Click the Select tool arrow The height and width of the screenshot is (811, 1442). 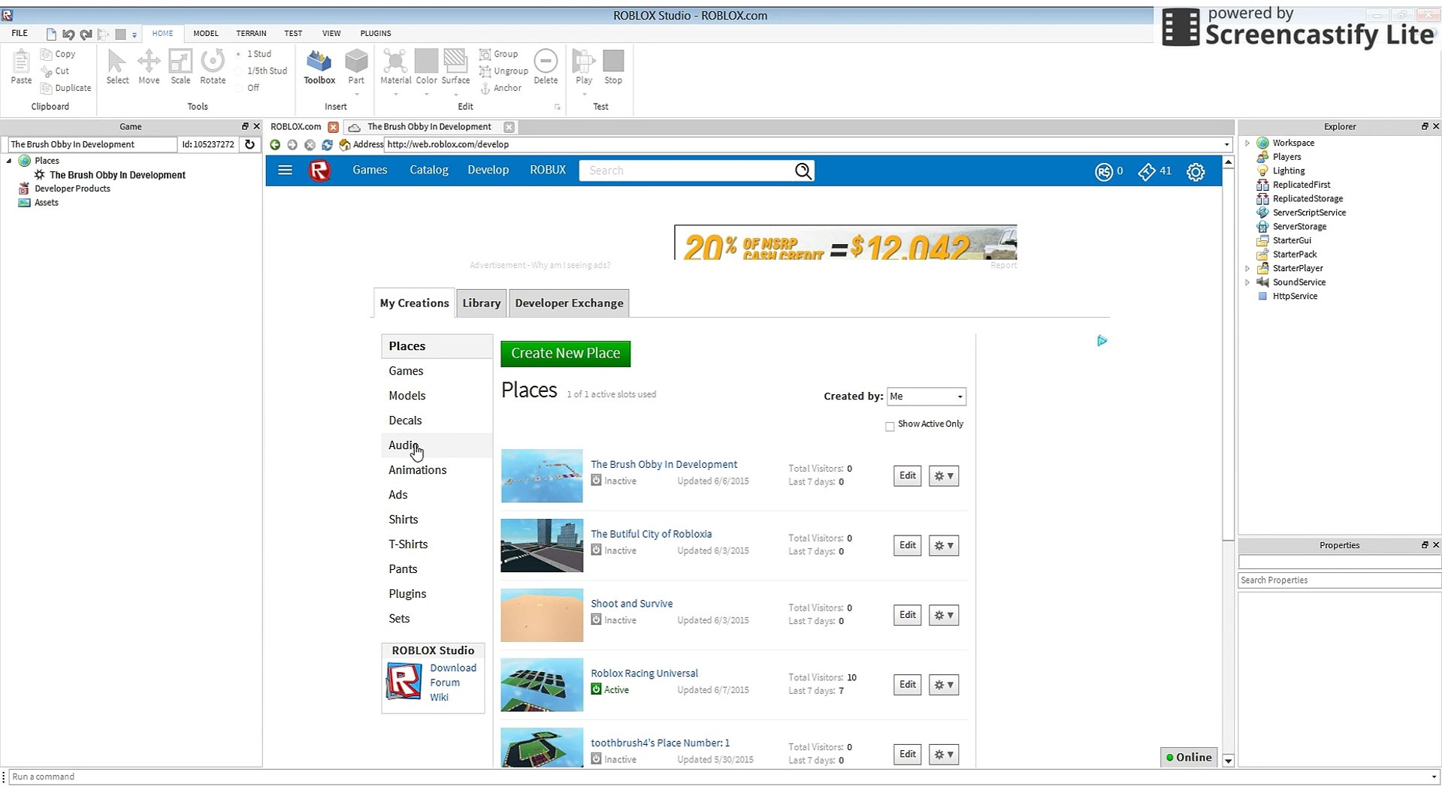(x=117, y=66)
